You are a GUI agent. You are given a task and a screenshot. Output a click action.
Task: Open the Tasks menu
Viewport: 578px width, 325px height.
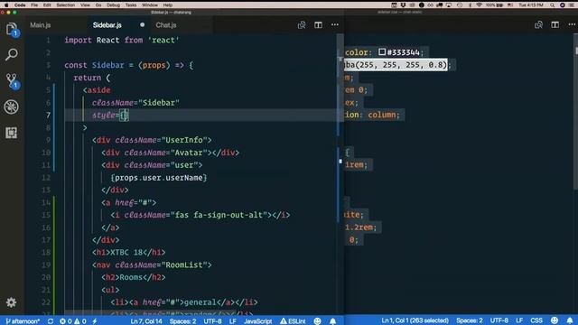point(131,5)
